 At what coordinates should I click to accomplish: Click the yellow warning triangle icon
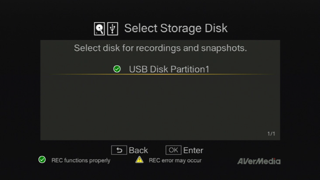coord(140,160)
